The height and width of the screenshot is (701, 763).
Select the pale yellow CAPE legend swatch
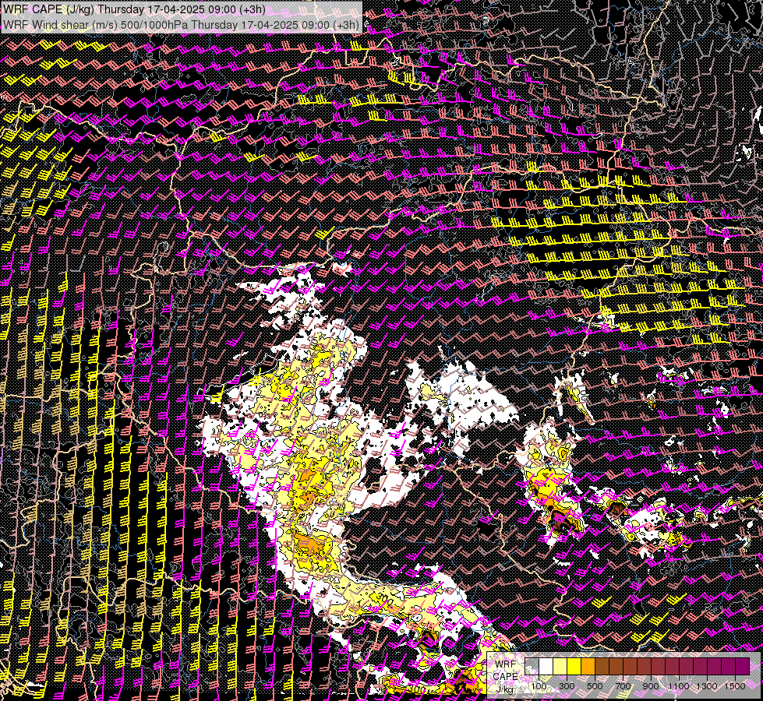coord(560,666)
